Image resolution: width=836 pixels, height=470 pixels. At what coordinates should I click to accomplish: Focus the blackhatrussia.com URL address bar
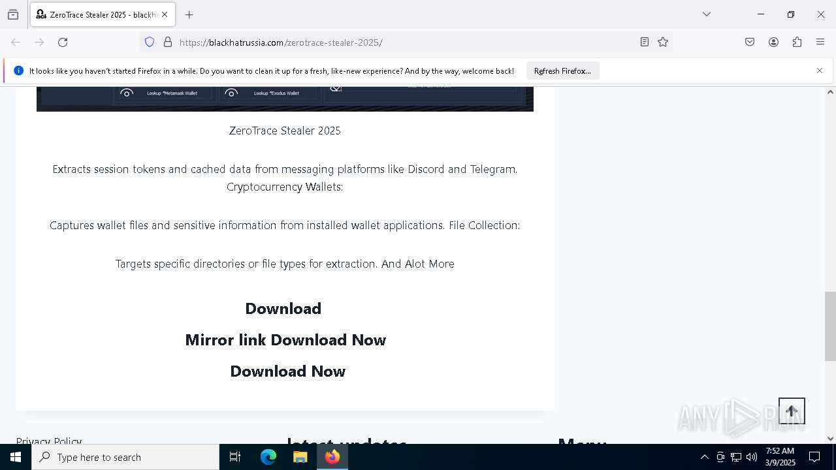[405, 42]
